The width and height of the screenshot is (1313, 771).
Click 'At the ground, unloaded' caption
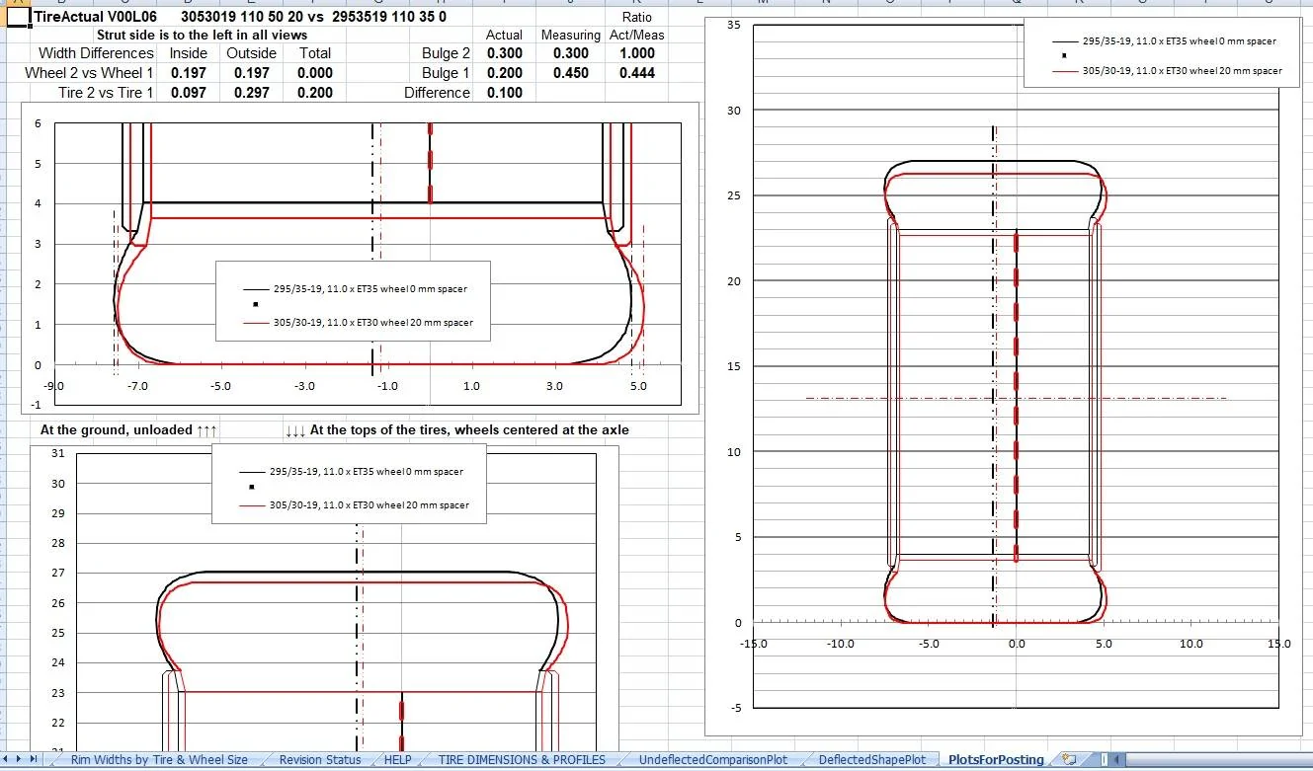pyautogui.click(x=128, y=430)
